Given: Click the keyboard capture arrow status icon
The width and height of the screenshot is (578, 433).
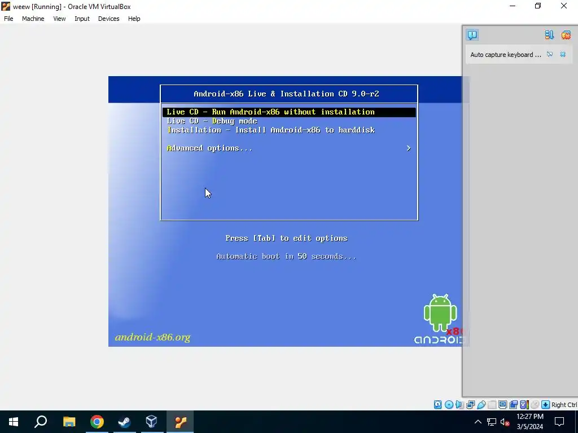Looking at the screenshot, I should click(x=545, y=405).
